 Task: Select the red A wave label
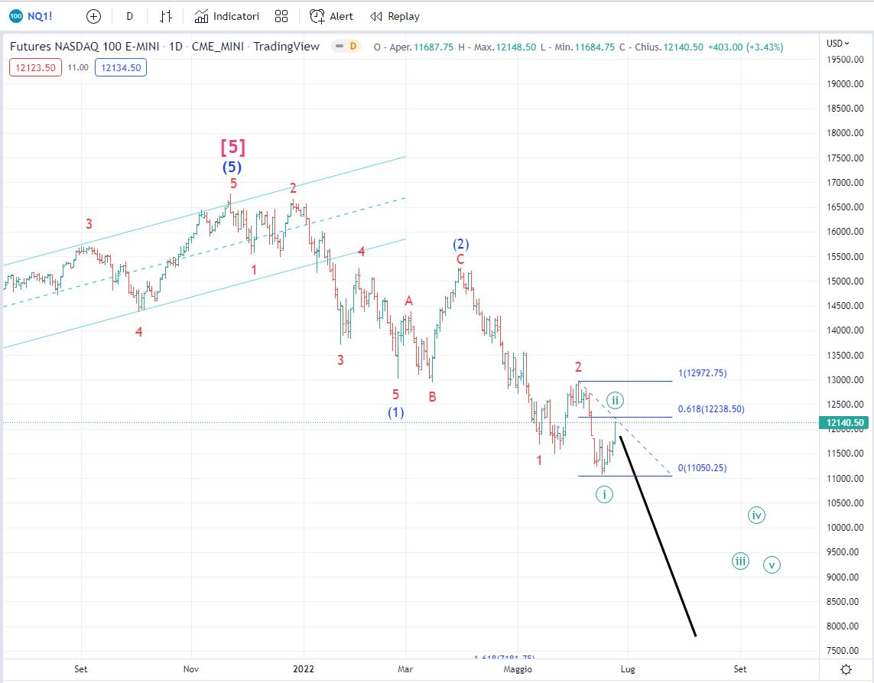click(408, 301)
